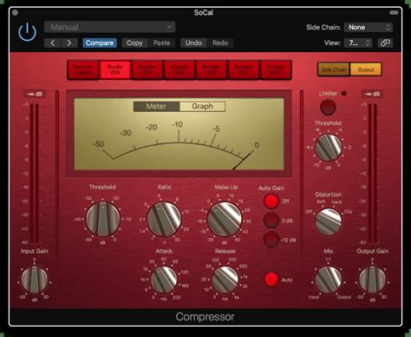This screenshot has width=411, height=337.
Task: Select the Vintage Opto compressor type
Action: (x=276, y=69)
